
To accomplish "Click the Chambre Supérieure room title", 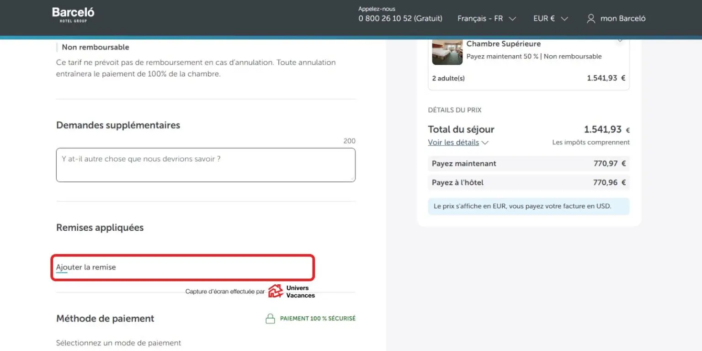I will (x=503, y=44).
